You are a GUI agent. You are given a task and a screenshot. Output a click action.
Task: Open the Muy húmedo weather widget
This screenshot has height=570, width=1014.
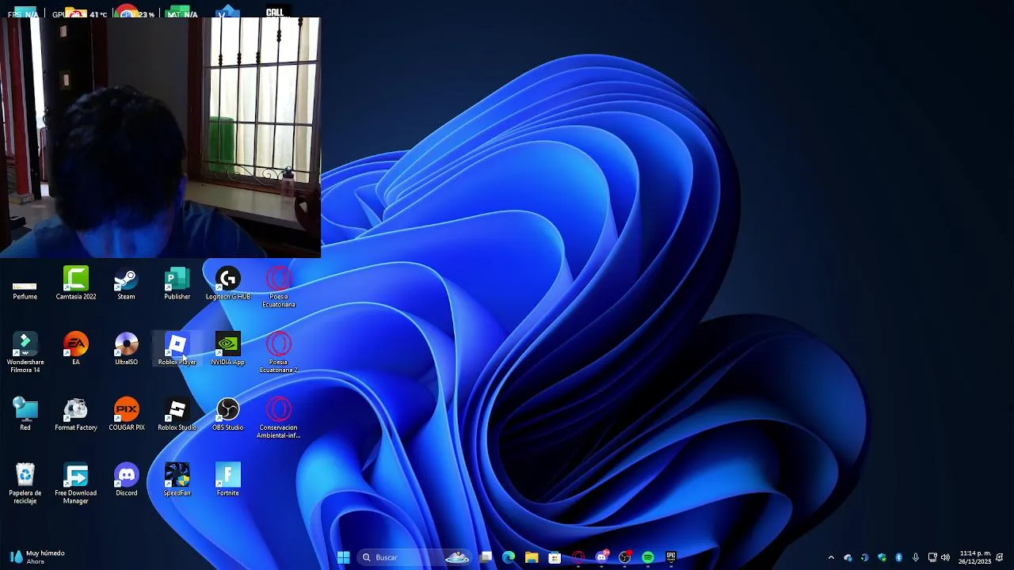37,557
